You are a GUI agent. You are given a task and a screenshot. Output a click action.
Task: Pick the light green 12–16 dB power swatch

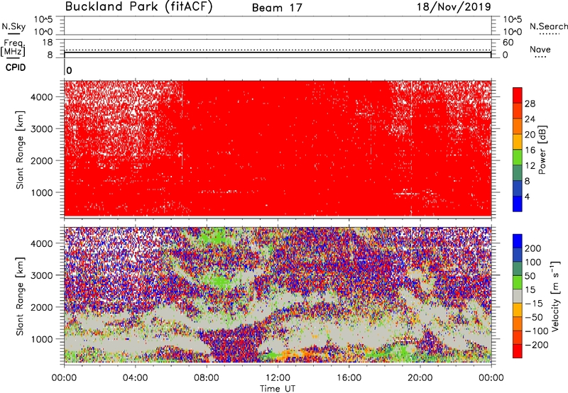(x=518, y=157)
